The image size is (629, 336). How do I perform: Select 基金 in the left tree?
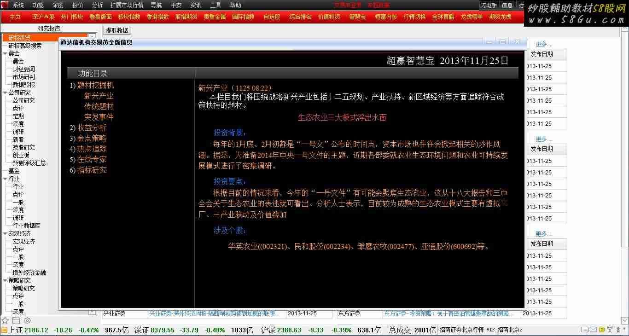[x=14, y=171]
